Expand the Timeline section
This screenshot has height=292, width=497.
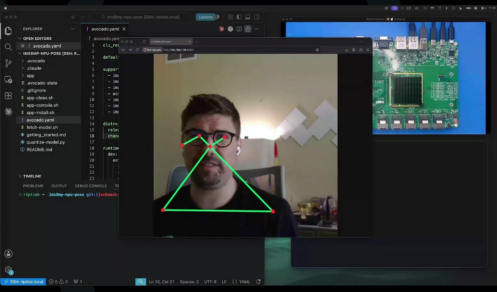(32, 176)
